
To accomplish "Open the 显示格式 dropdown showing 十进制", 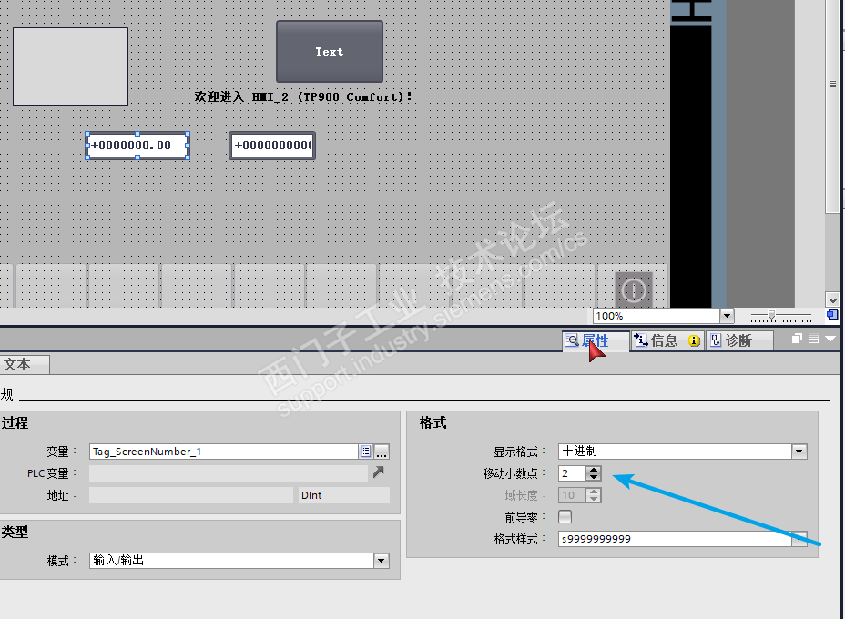I will point(799,452).
